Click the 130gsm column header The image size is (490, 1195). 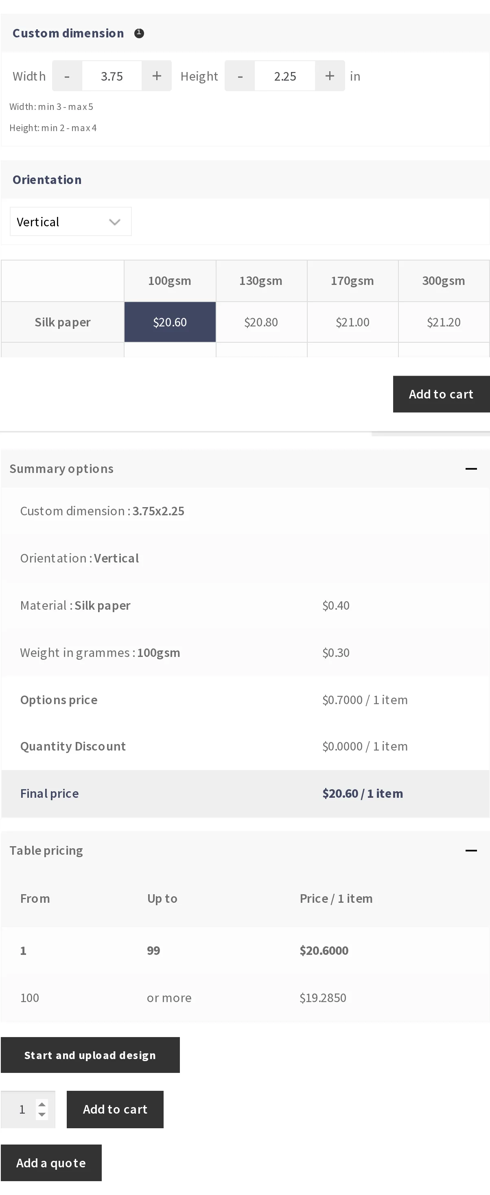coord(261,281)
